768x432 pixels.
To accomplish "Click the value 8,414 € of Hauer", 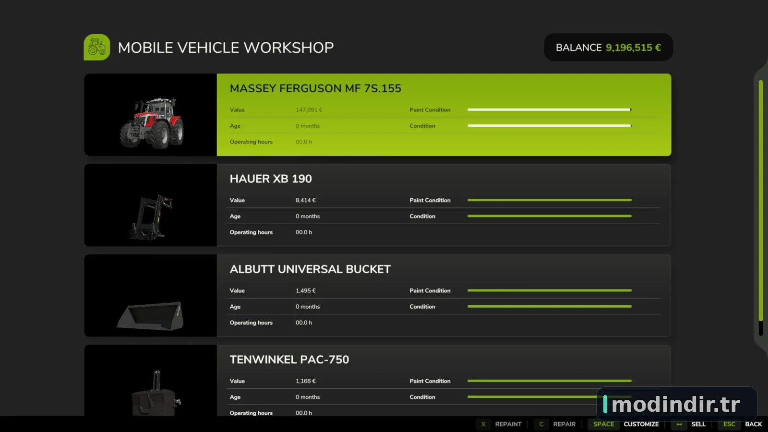I will [x=306, y=200].
